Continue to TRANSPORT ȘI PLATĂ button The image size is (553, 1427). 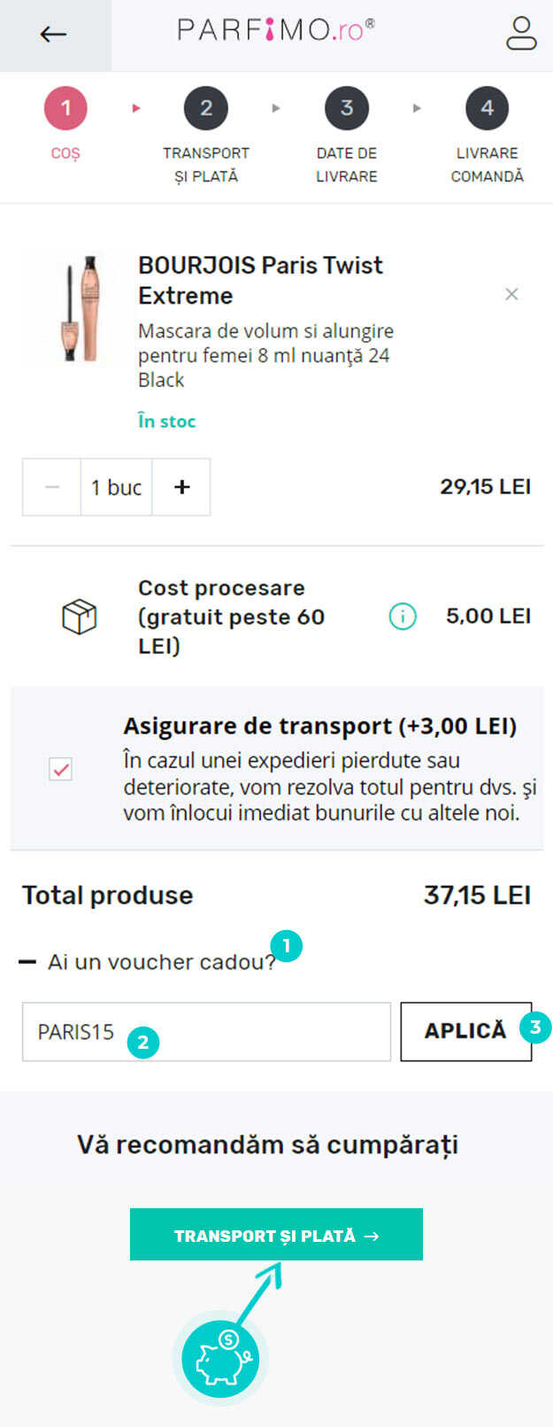pyautogui.click(x=276, y=1235)
